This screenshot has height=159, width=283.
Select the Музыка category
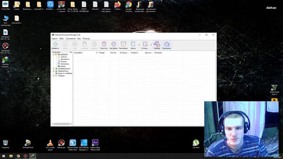click(64, 61)
